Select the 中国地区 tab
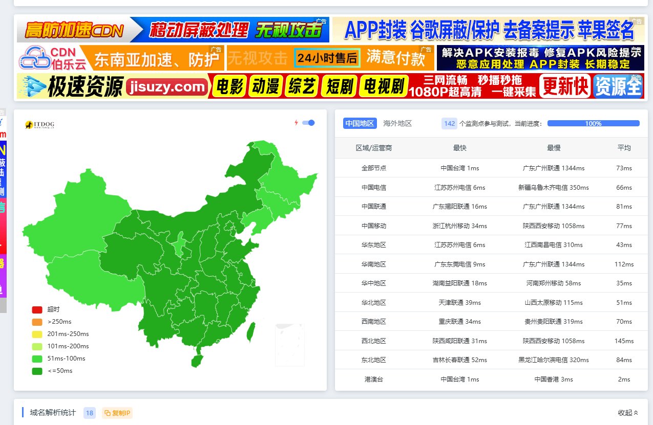Viewport: 653px width, 425px height. click(360, 123)
